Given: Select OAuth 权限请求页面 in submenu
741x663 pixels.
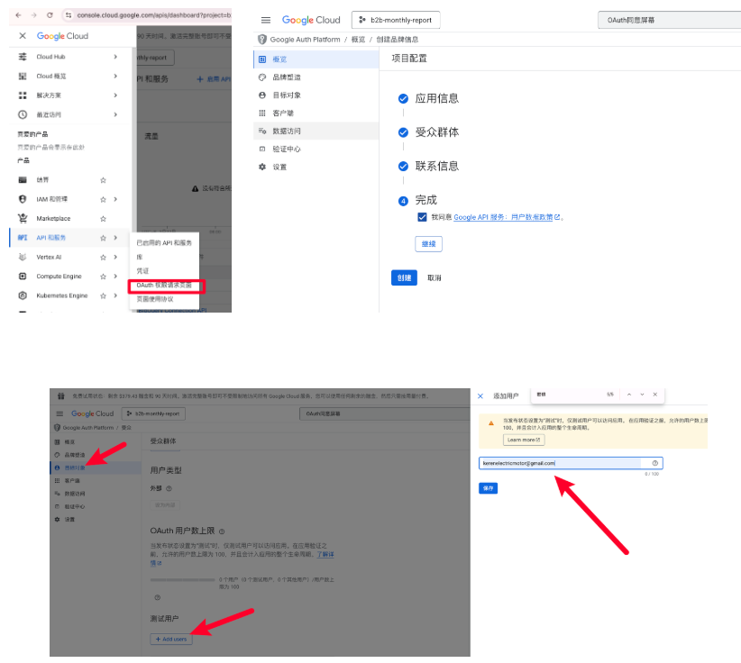Looking at the screenshot, I should click(x=164, y=286).
